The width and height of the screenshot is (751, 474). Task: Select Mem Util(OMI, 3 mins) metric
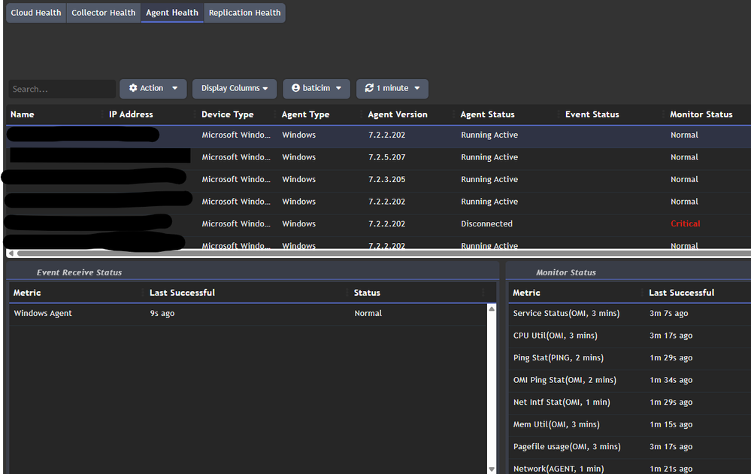click(556, 424)
